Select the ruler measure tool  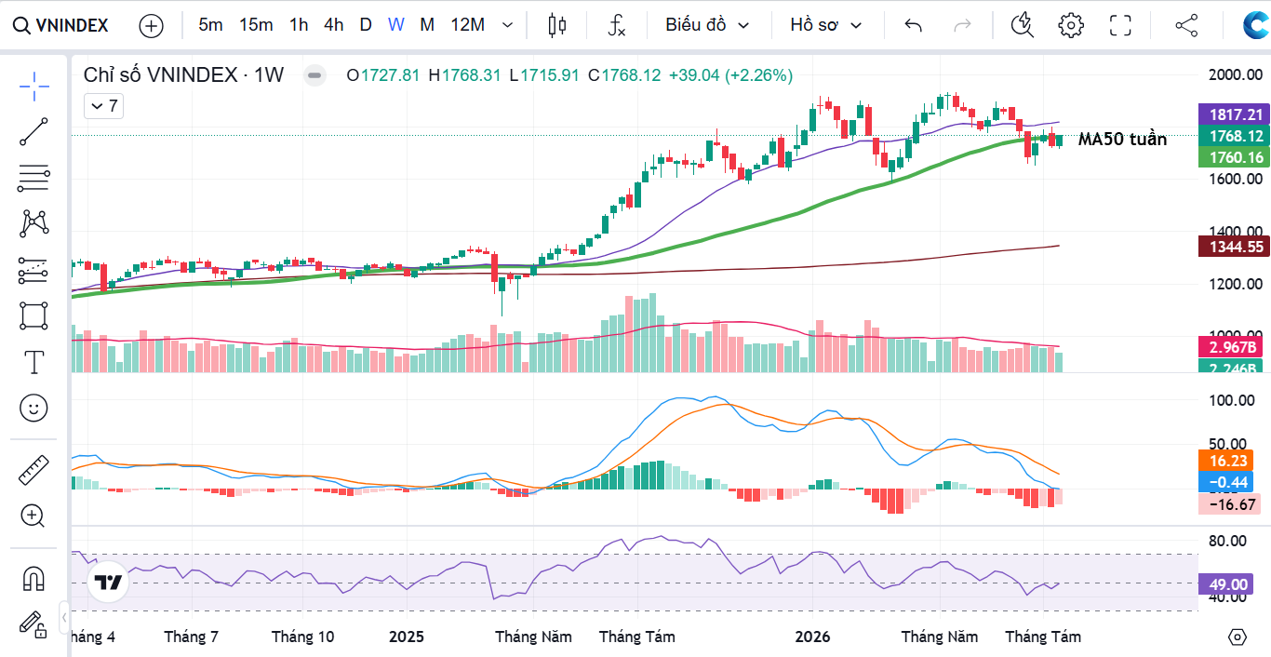[x=34, y=470]
